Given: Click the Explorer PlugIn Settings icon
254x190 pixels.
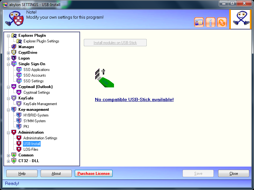Looking at the screenshot, I should [x=19, y=41].
